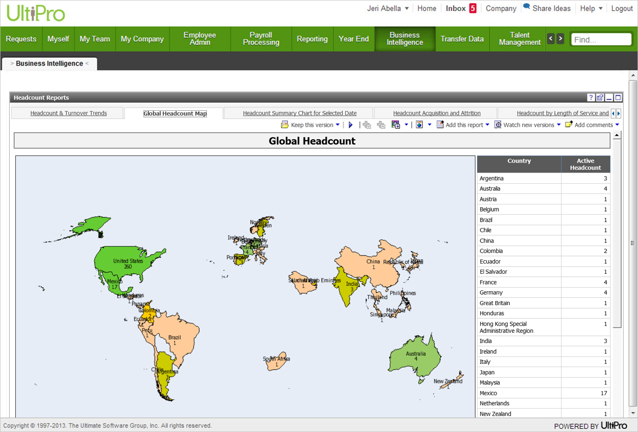
Task: Click the edit portlet properties icon
Action: pyautogui.click(x=600, y=98)
